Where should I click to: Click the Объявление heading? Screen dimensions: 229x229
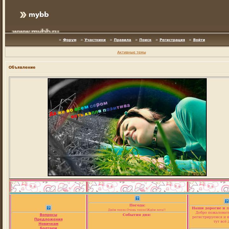pos(22,67)
